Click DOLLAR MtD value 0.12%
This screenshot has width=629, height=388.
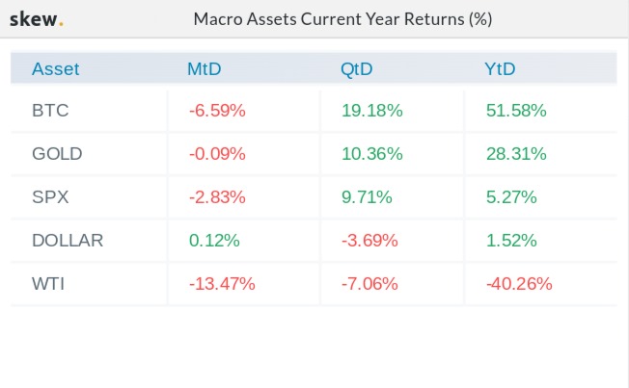coord(214,241)
